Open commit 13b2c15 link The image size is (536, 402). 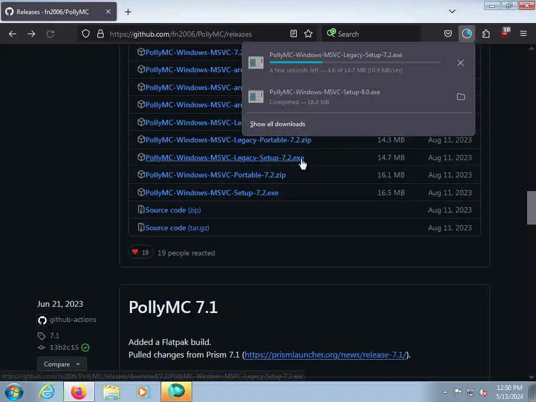(x=64, y=348)
